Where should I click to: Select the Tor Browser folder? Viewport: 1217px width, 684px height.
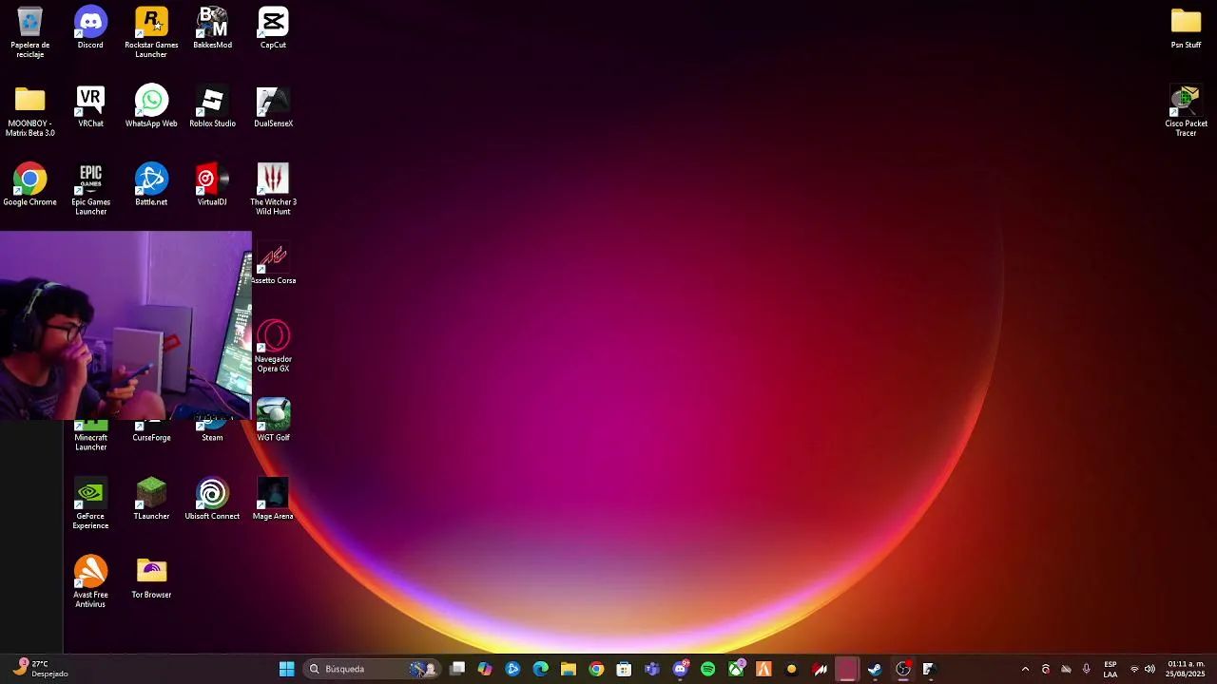[151, 579]
